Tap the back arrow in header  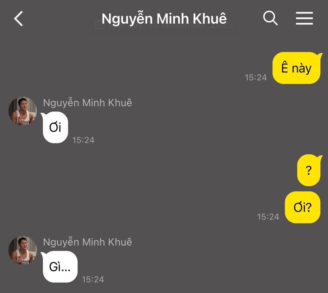(19, 19)
